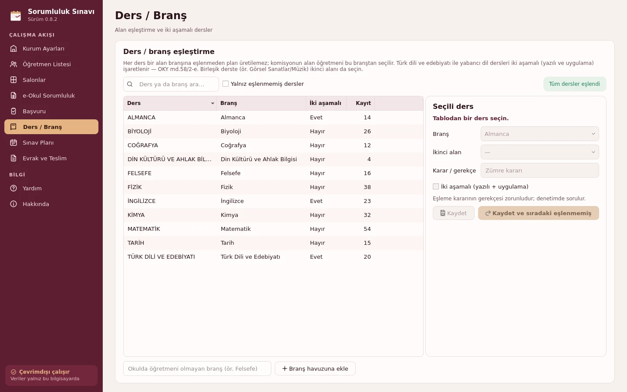627x392 pixels.
Task: Click the Kayıt column header
Action: 361,103
